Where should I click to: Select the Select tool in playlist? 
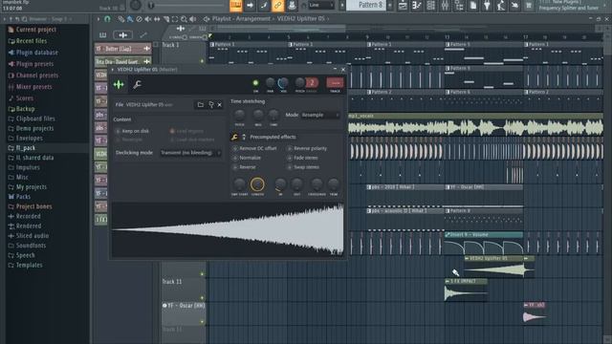pos(175,19)
